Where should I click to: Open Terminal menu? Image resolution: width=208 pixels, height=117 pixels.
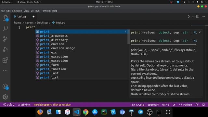point(46,11)
